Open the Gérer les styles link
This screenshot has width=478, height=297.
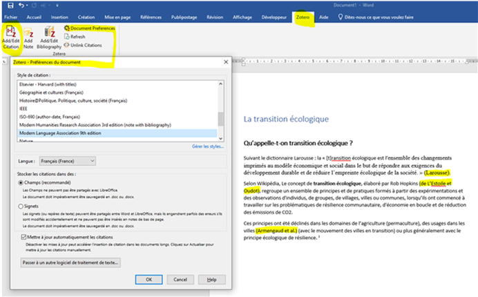pos(208,146)
